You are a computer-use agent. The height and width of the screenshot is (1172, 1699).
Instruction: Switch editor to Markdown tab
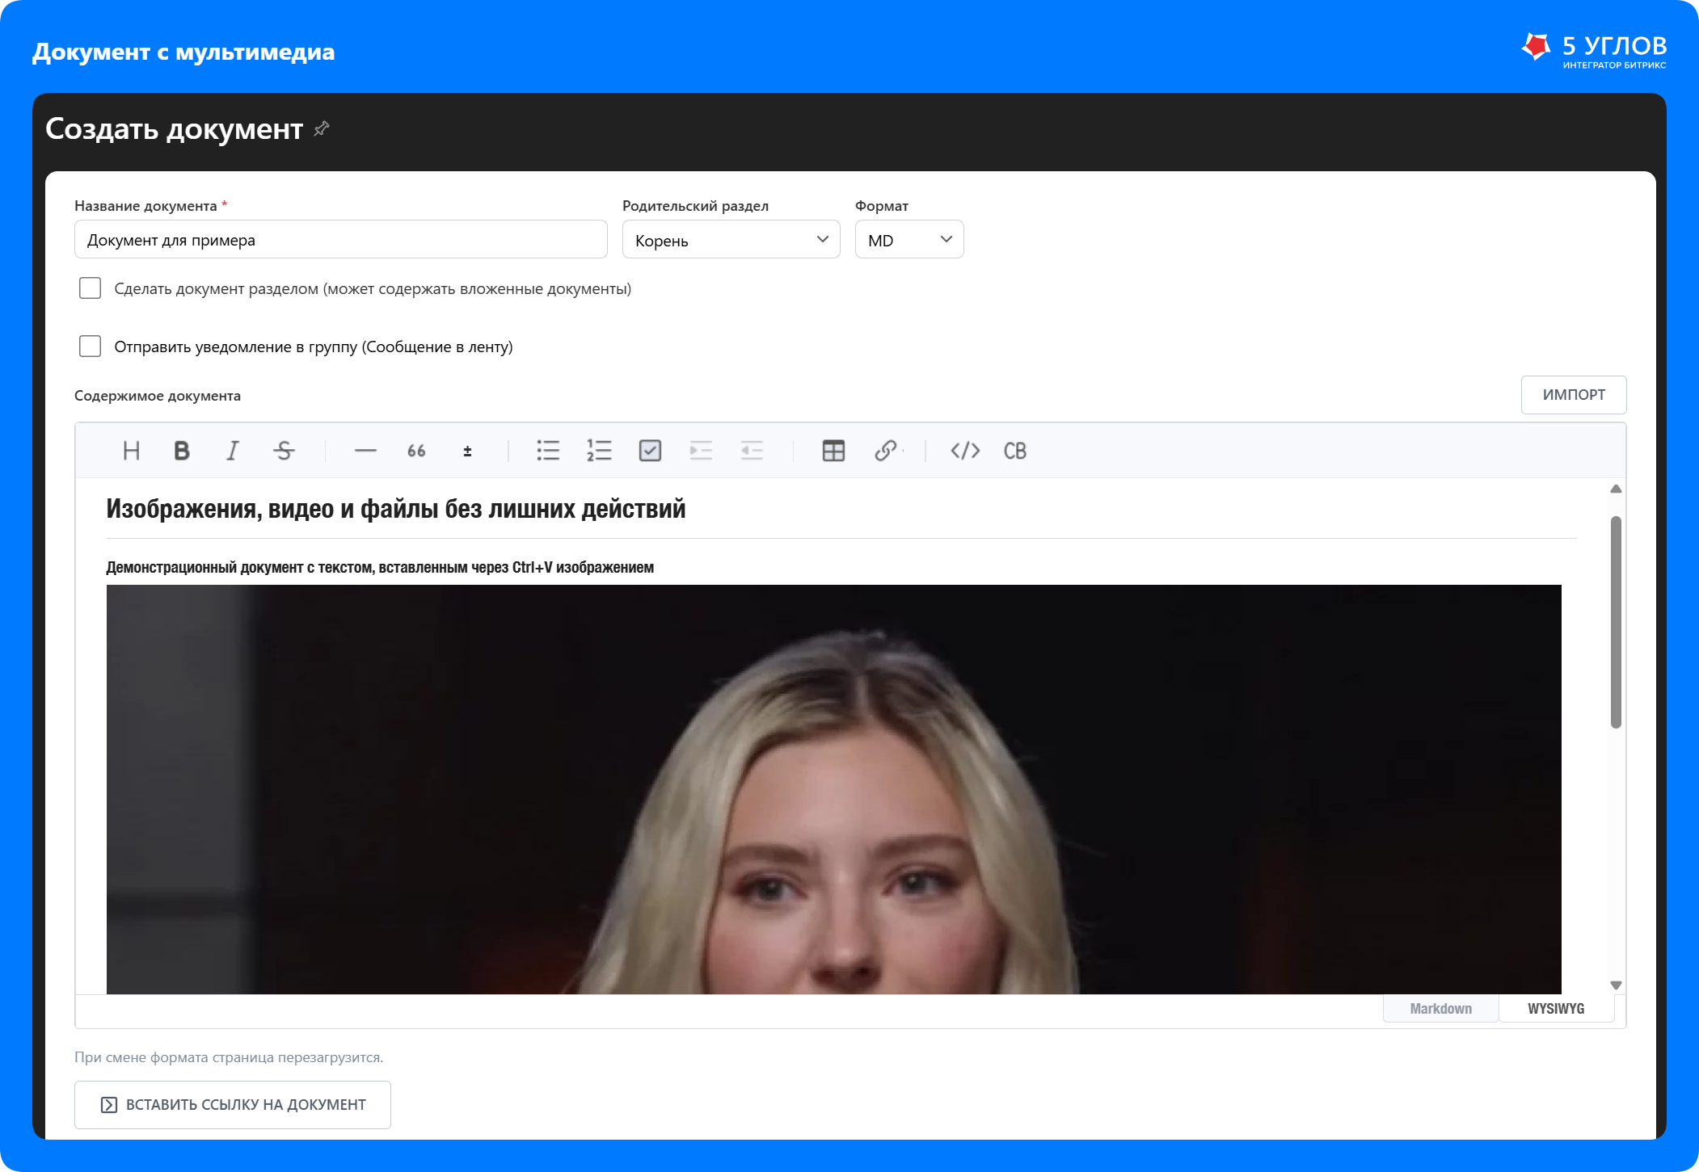tap(1441, 1008)
